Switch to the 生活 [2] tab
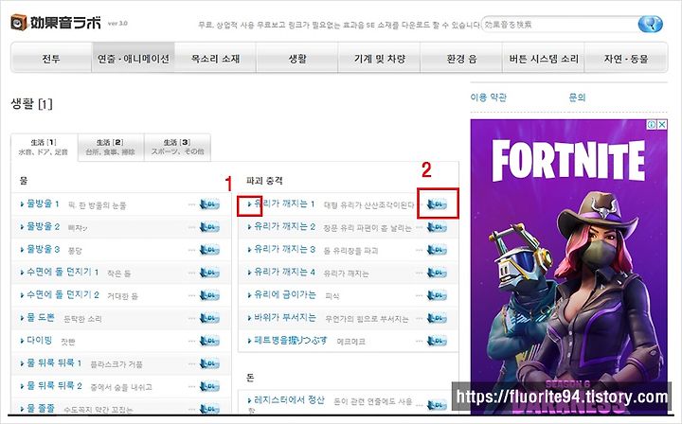Screen dimensions: 682x424 click(x=110, y=148)
